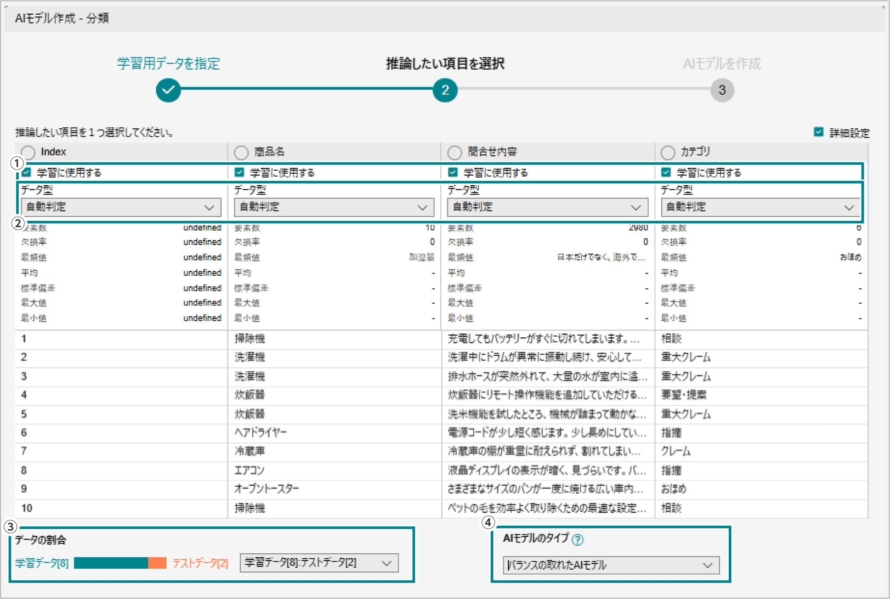Click the help icon beside AIモデルのタイプ
This screenshot has height=599, width=890.
pyautogui.click(x=577, y=539)
